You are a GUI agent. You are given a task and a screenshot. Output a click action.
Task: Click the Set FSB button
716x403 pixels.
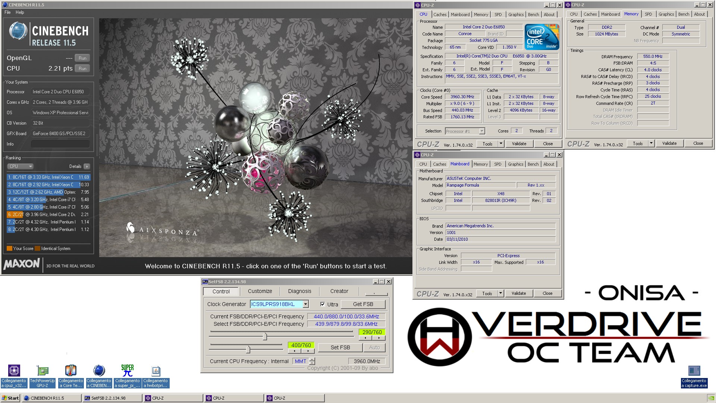[x=340, y=347]
